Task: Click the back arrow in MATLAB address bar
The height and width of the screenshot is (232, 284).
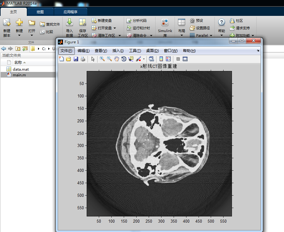Action: (3, 49)
